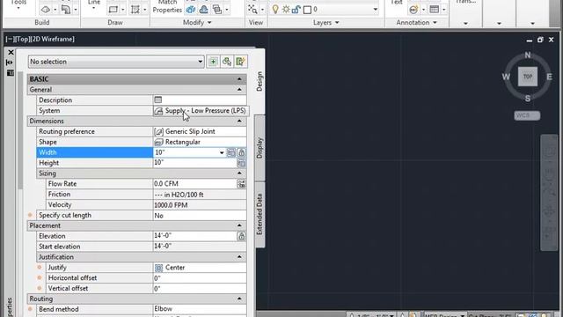Click the E compass direction on ViewCube
563x317 pixels.
[x=549, y=77]
